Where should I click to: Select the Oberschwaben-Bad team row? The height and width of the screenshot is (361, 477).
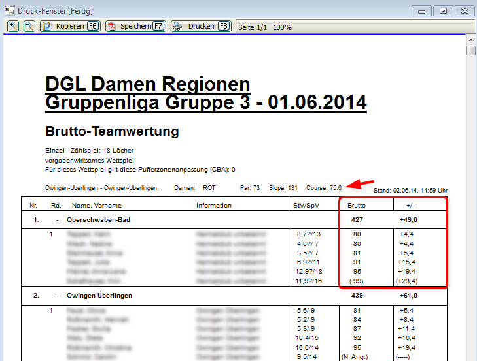[99, 220]
